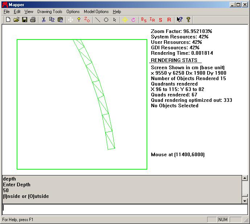Click the red Bs toolbar button
Image resolution: width=250 pixels, height=224 pixels.
(x=144, y=20)
